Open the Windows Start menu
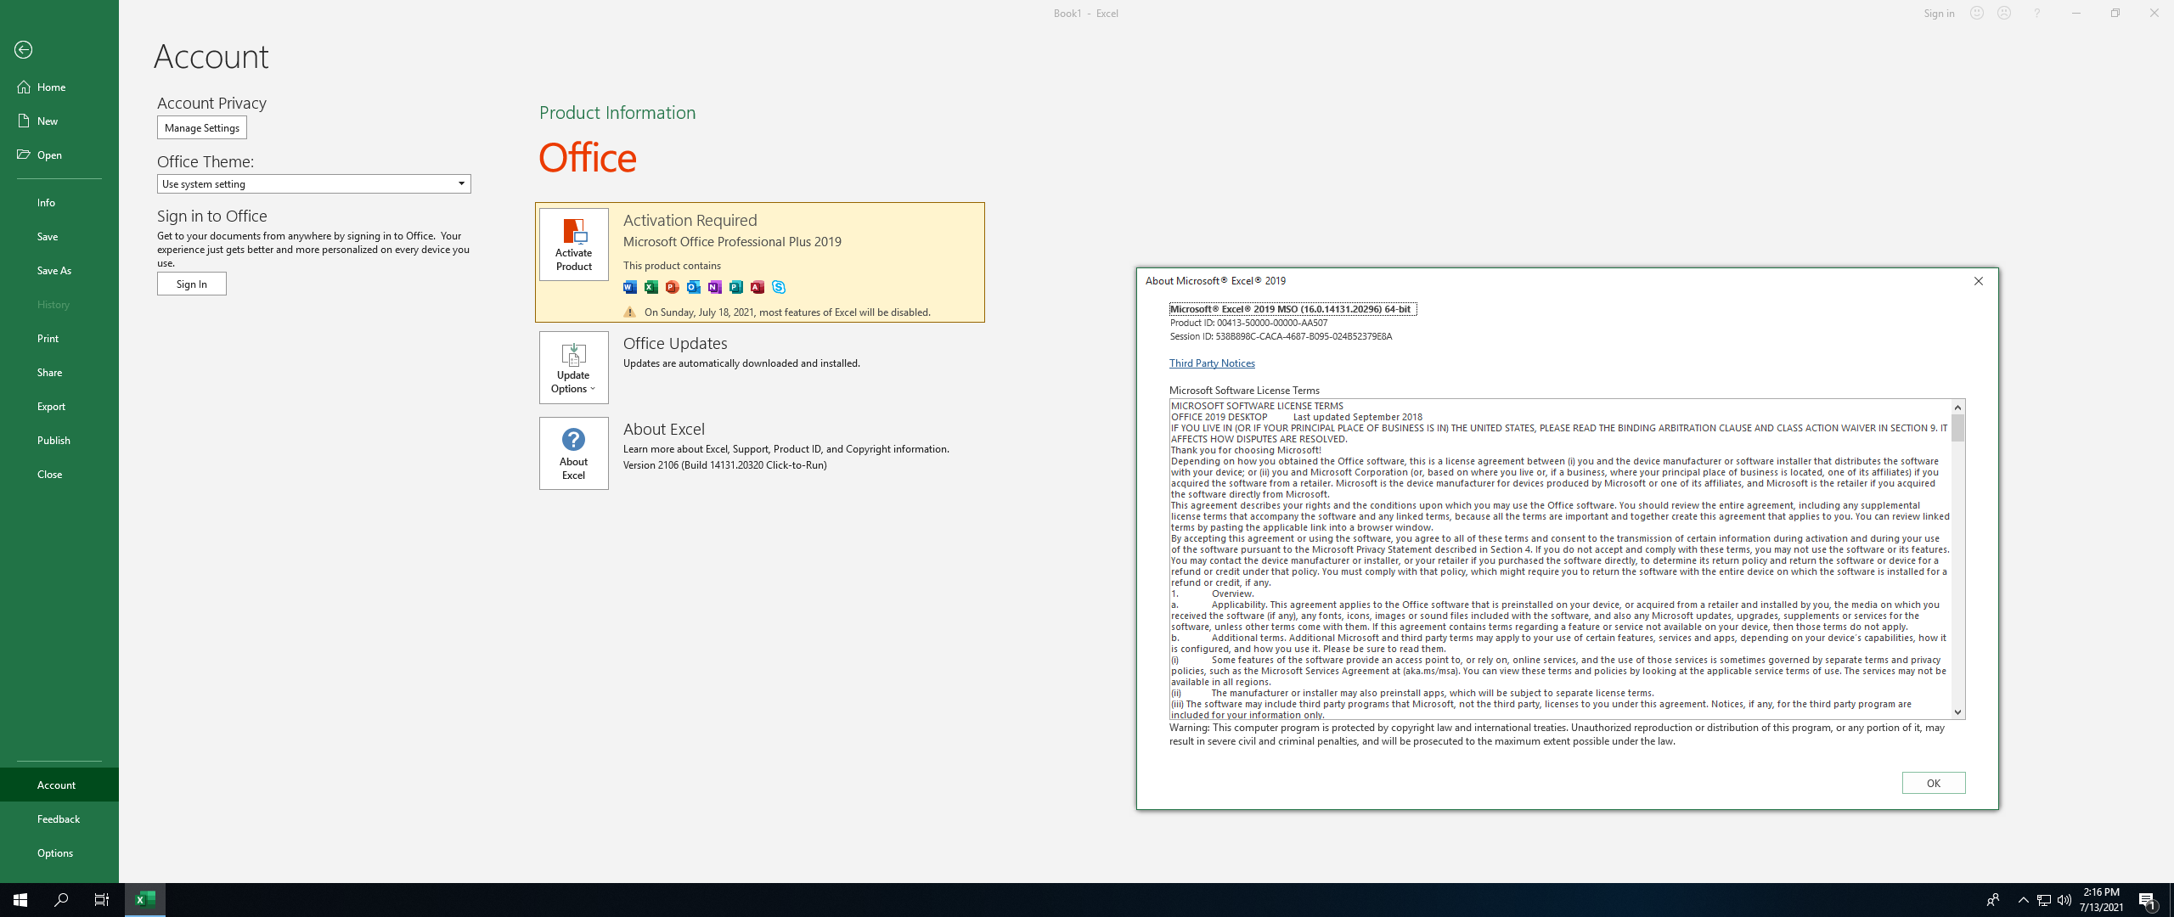This screenshot has height=917, width=2174. 20,900
